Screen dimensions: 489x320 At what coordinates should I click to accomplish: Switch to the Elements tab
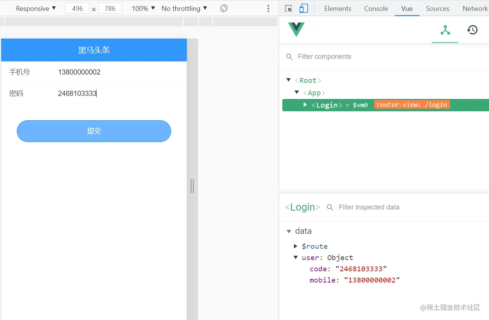click(x=338, y=8)
